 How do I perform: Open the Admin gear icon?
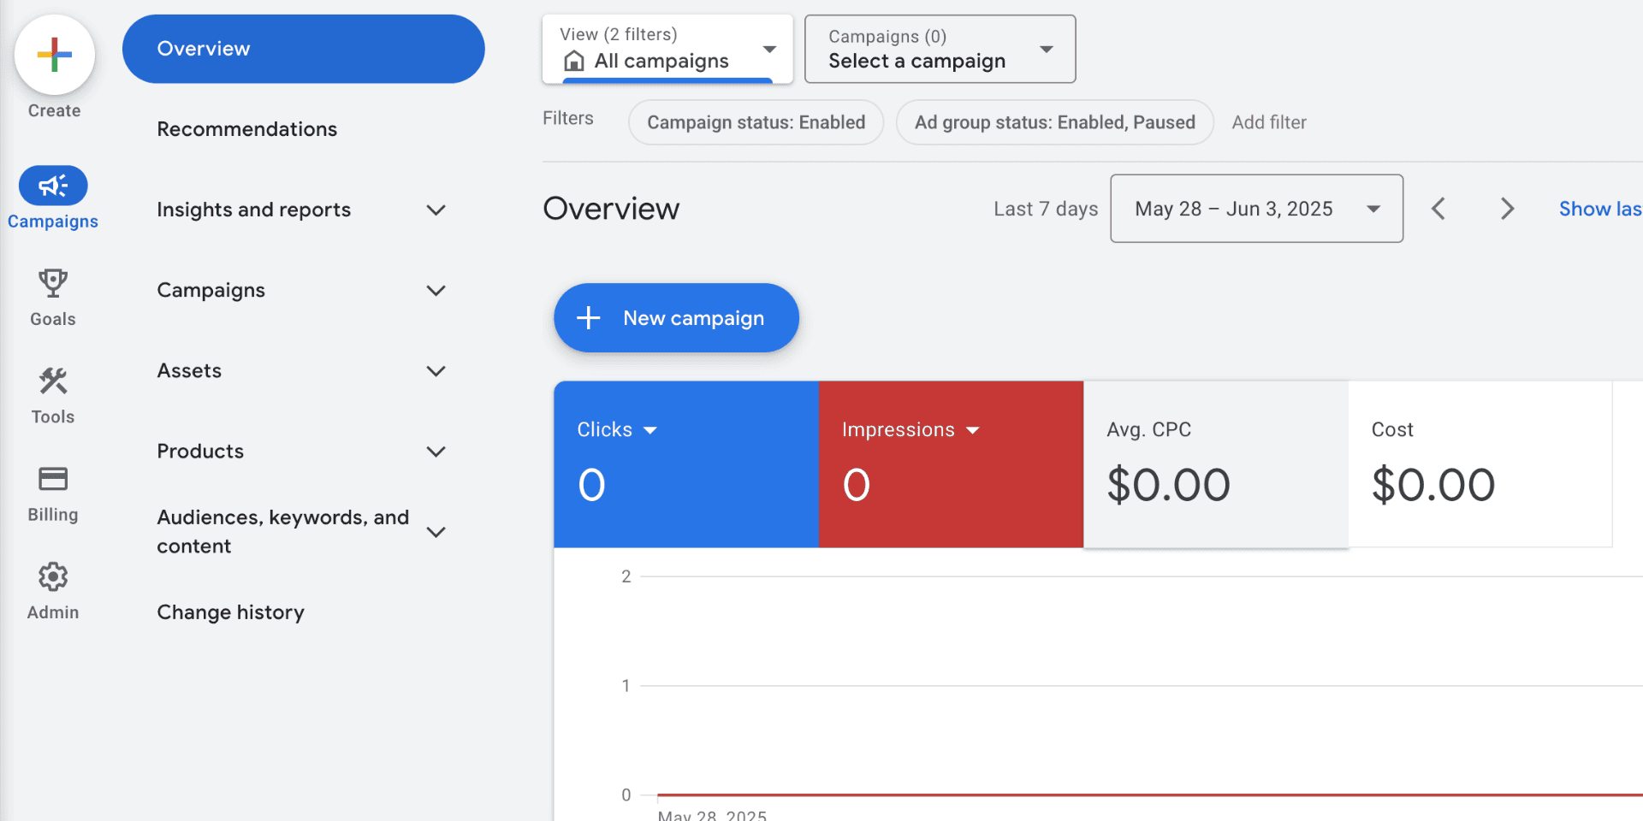pos(53,577)
